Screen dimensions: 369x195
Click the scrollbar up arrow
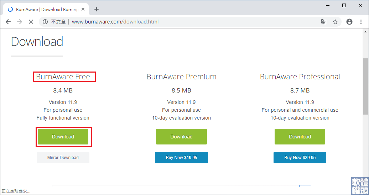point(366,32)
